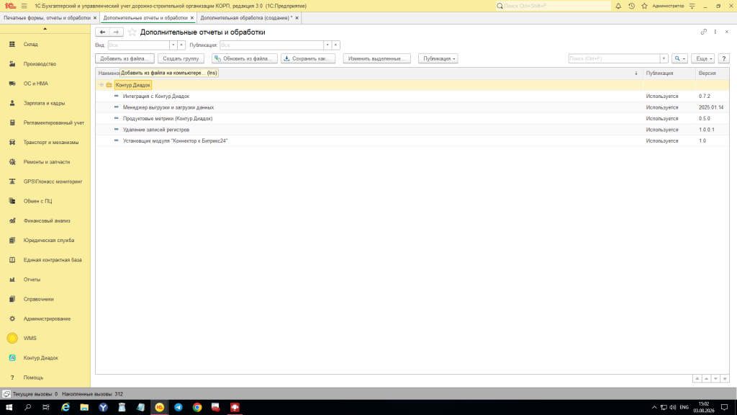
Task: Open the 1C main menu hamburger icon
Action: (24, 6)
